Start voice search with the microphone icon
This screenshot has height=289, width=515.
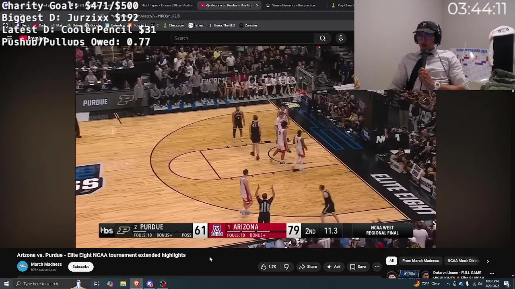click(x=341, y=38)
